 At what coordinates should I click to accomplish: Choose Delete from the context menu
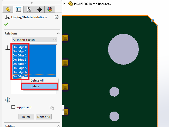(x=39, y=86)
